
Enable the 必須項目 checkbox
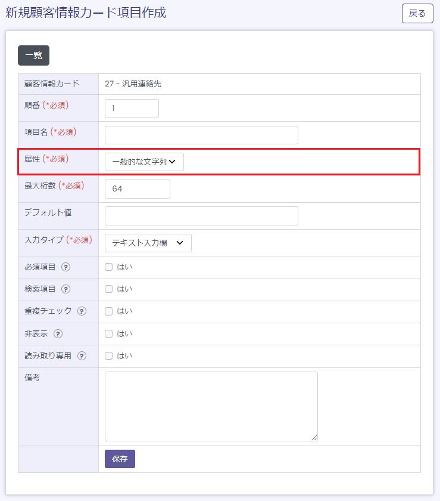[108, 267]
